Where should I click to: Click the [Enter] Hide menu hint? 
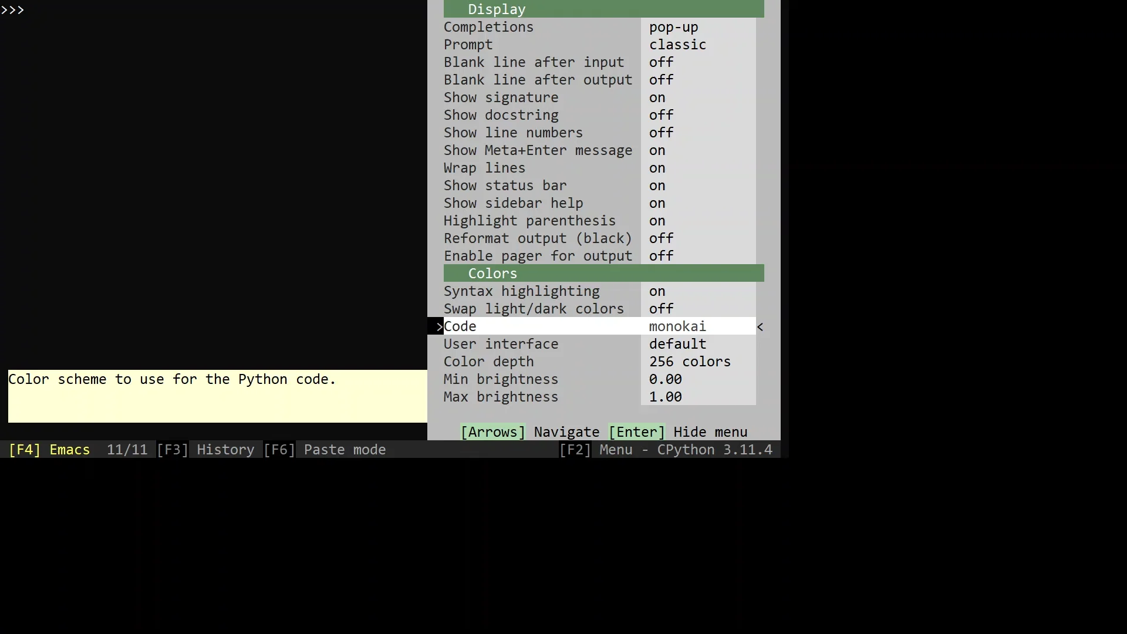pos(678,432)
